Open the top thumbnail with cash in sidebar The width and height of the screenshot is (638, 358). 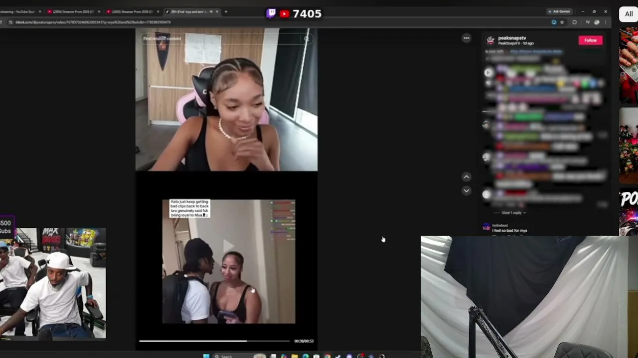[x=629, y=65]
